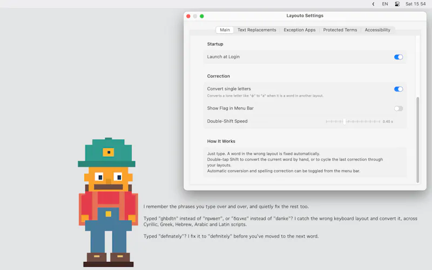Click the 'I remember the phrases you type' sentence
This screenshot has width=432, height=270.
(x=226, y=207)
